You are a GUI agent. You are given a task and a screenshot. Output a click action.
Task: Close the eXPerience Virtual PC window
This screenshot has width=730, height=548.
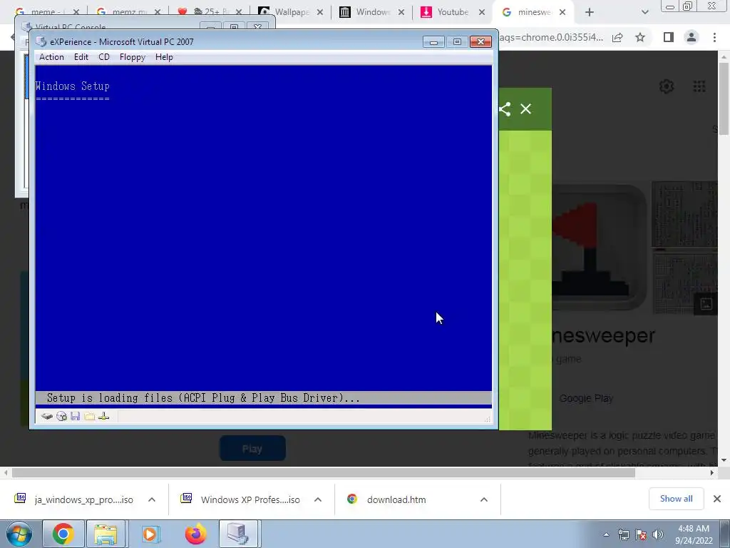coord(480,42)
